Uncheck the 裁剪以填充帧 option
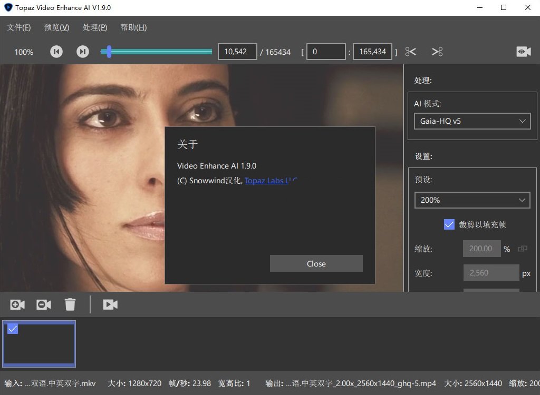The image size is (540, 395). tap(449, 224)
